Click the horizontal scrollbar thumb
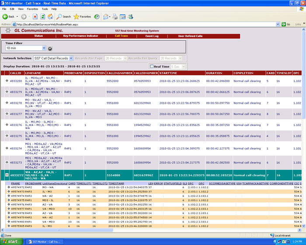The height and width of the screenshot is (245, 306). click(59, 230)
